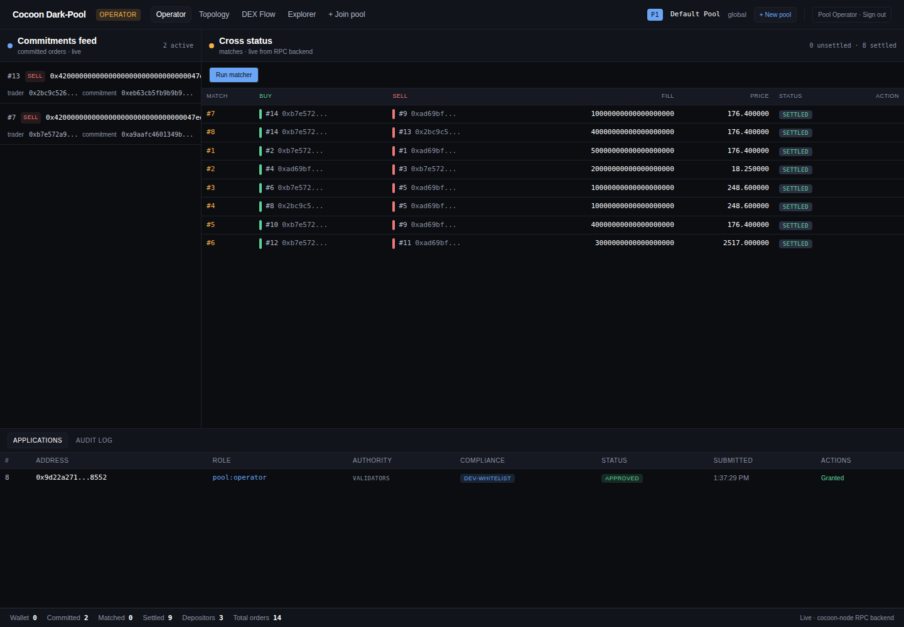Click the PRICE column header
The image size is (904, 627).
[759, 96]
